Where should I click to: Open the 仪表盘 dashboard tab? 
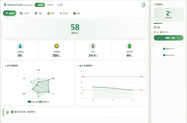pos(10,13)
